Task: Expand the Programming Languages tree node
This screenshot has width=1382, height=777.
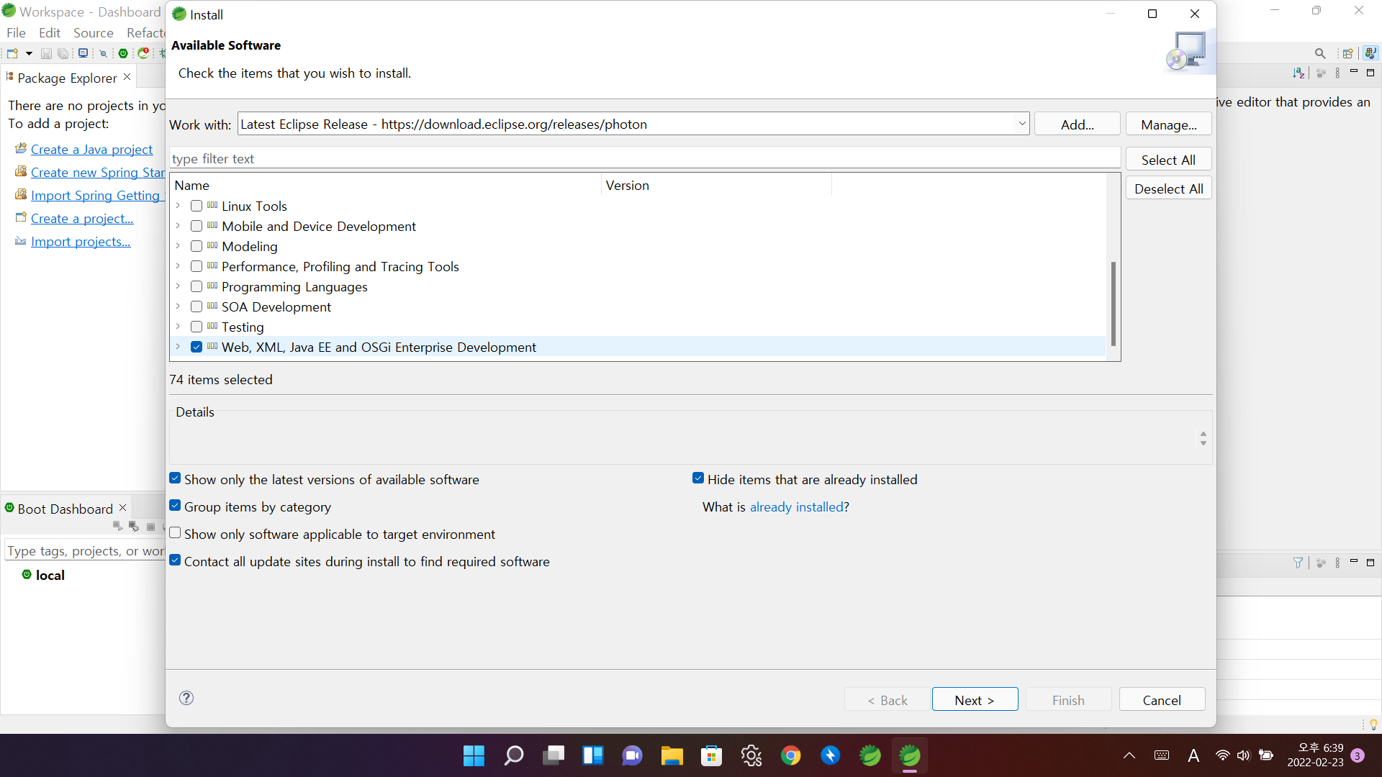Action: tap(179, 286)
